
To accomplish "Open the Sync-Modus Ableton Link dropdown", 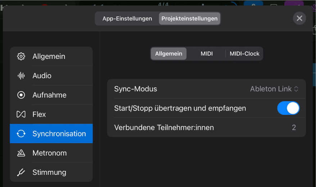I will click(x=274, y=89).
